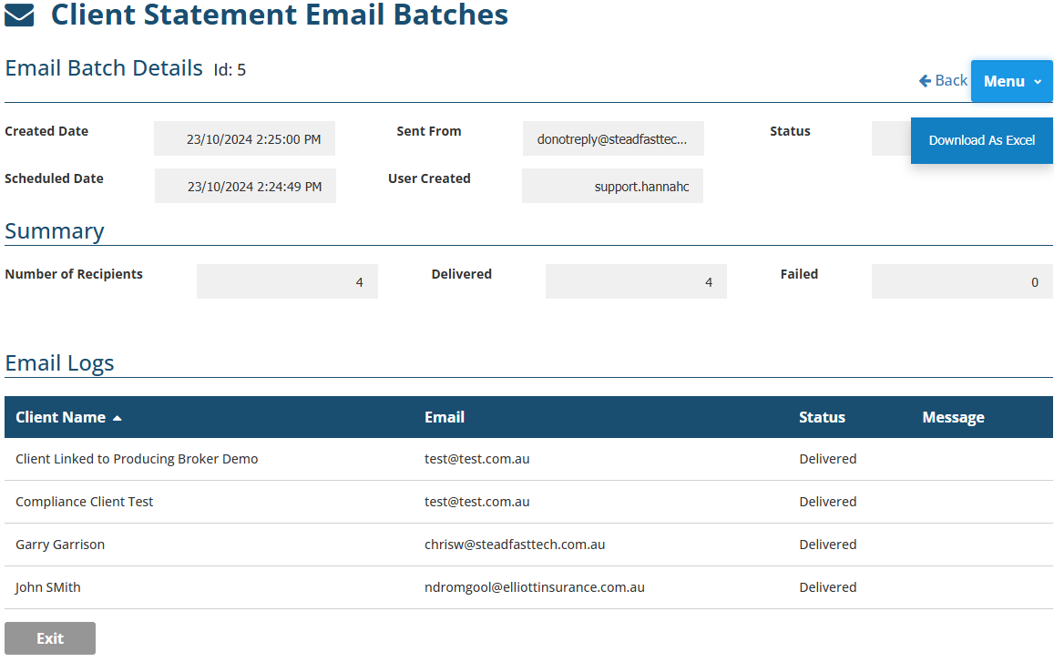Click the envelope icon beside page title
This screenshot has width=1054, height=662.
click(19, 15)
